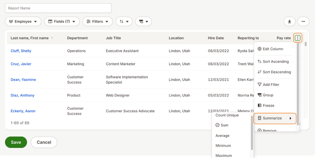Click the Summarize calculator icon

point(260,118)
